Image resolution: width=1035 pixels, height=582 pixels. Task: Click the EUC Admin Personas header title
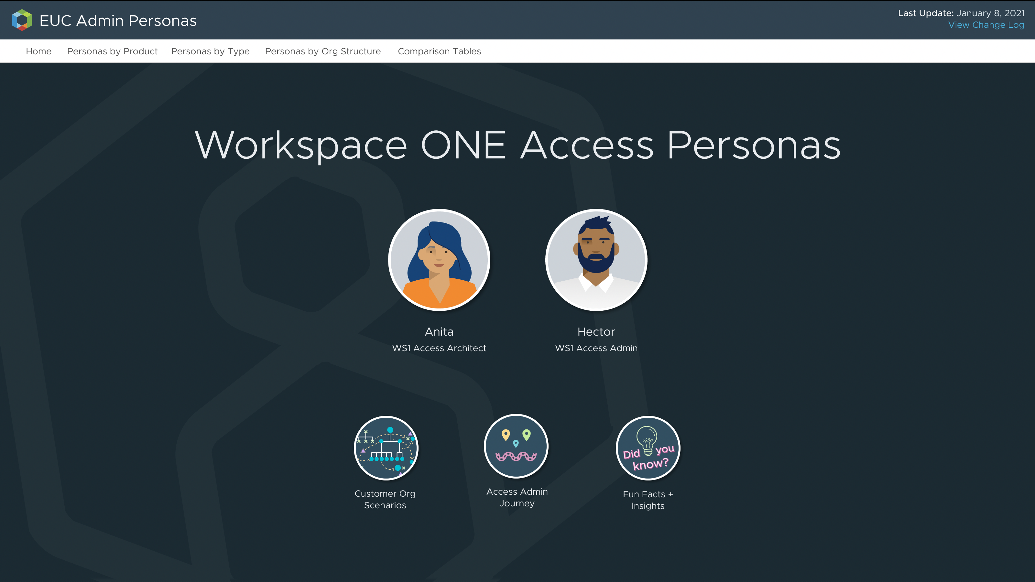[118, 20]
